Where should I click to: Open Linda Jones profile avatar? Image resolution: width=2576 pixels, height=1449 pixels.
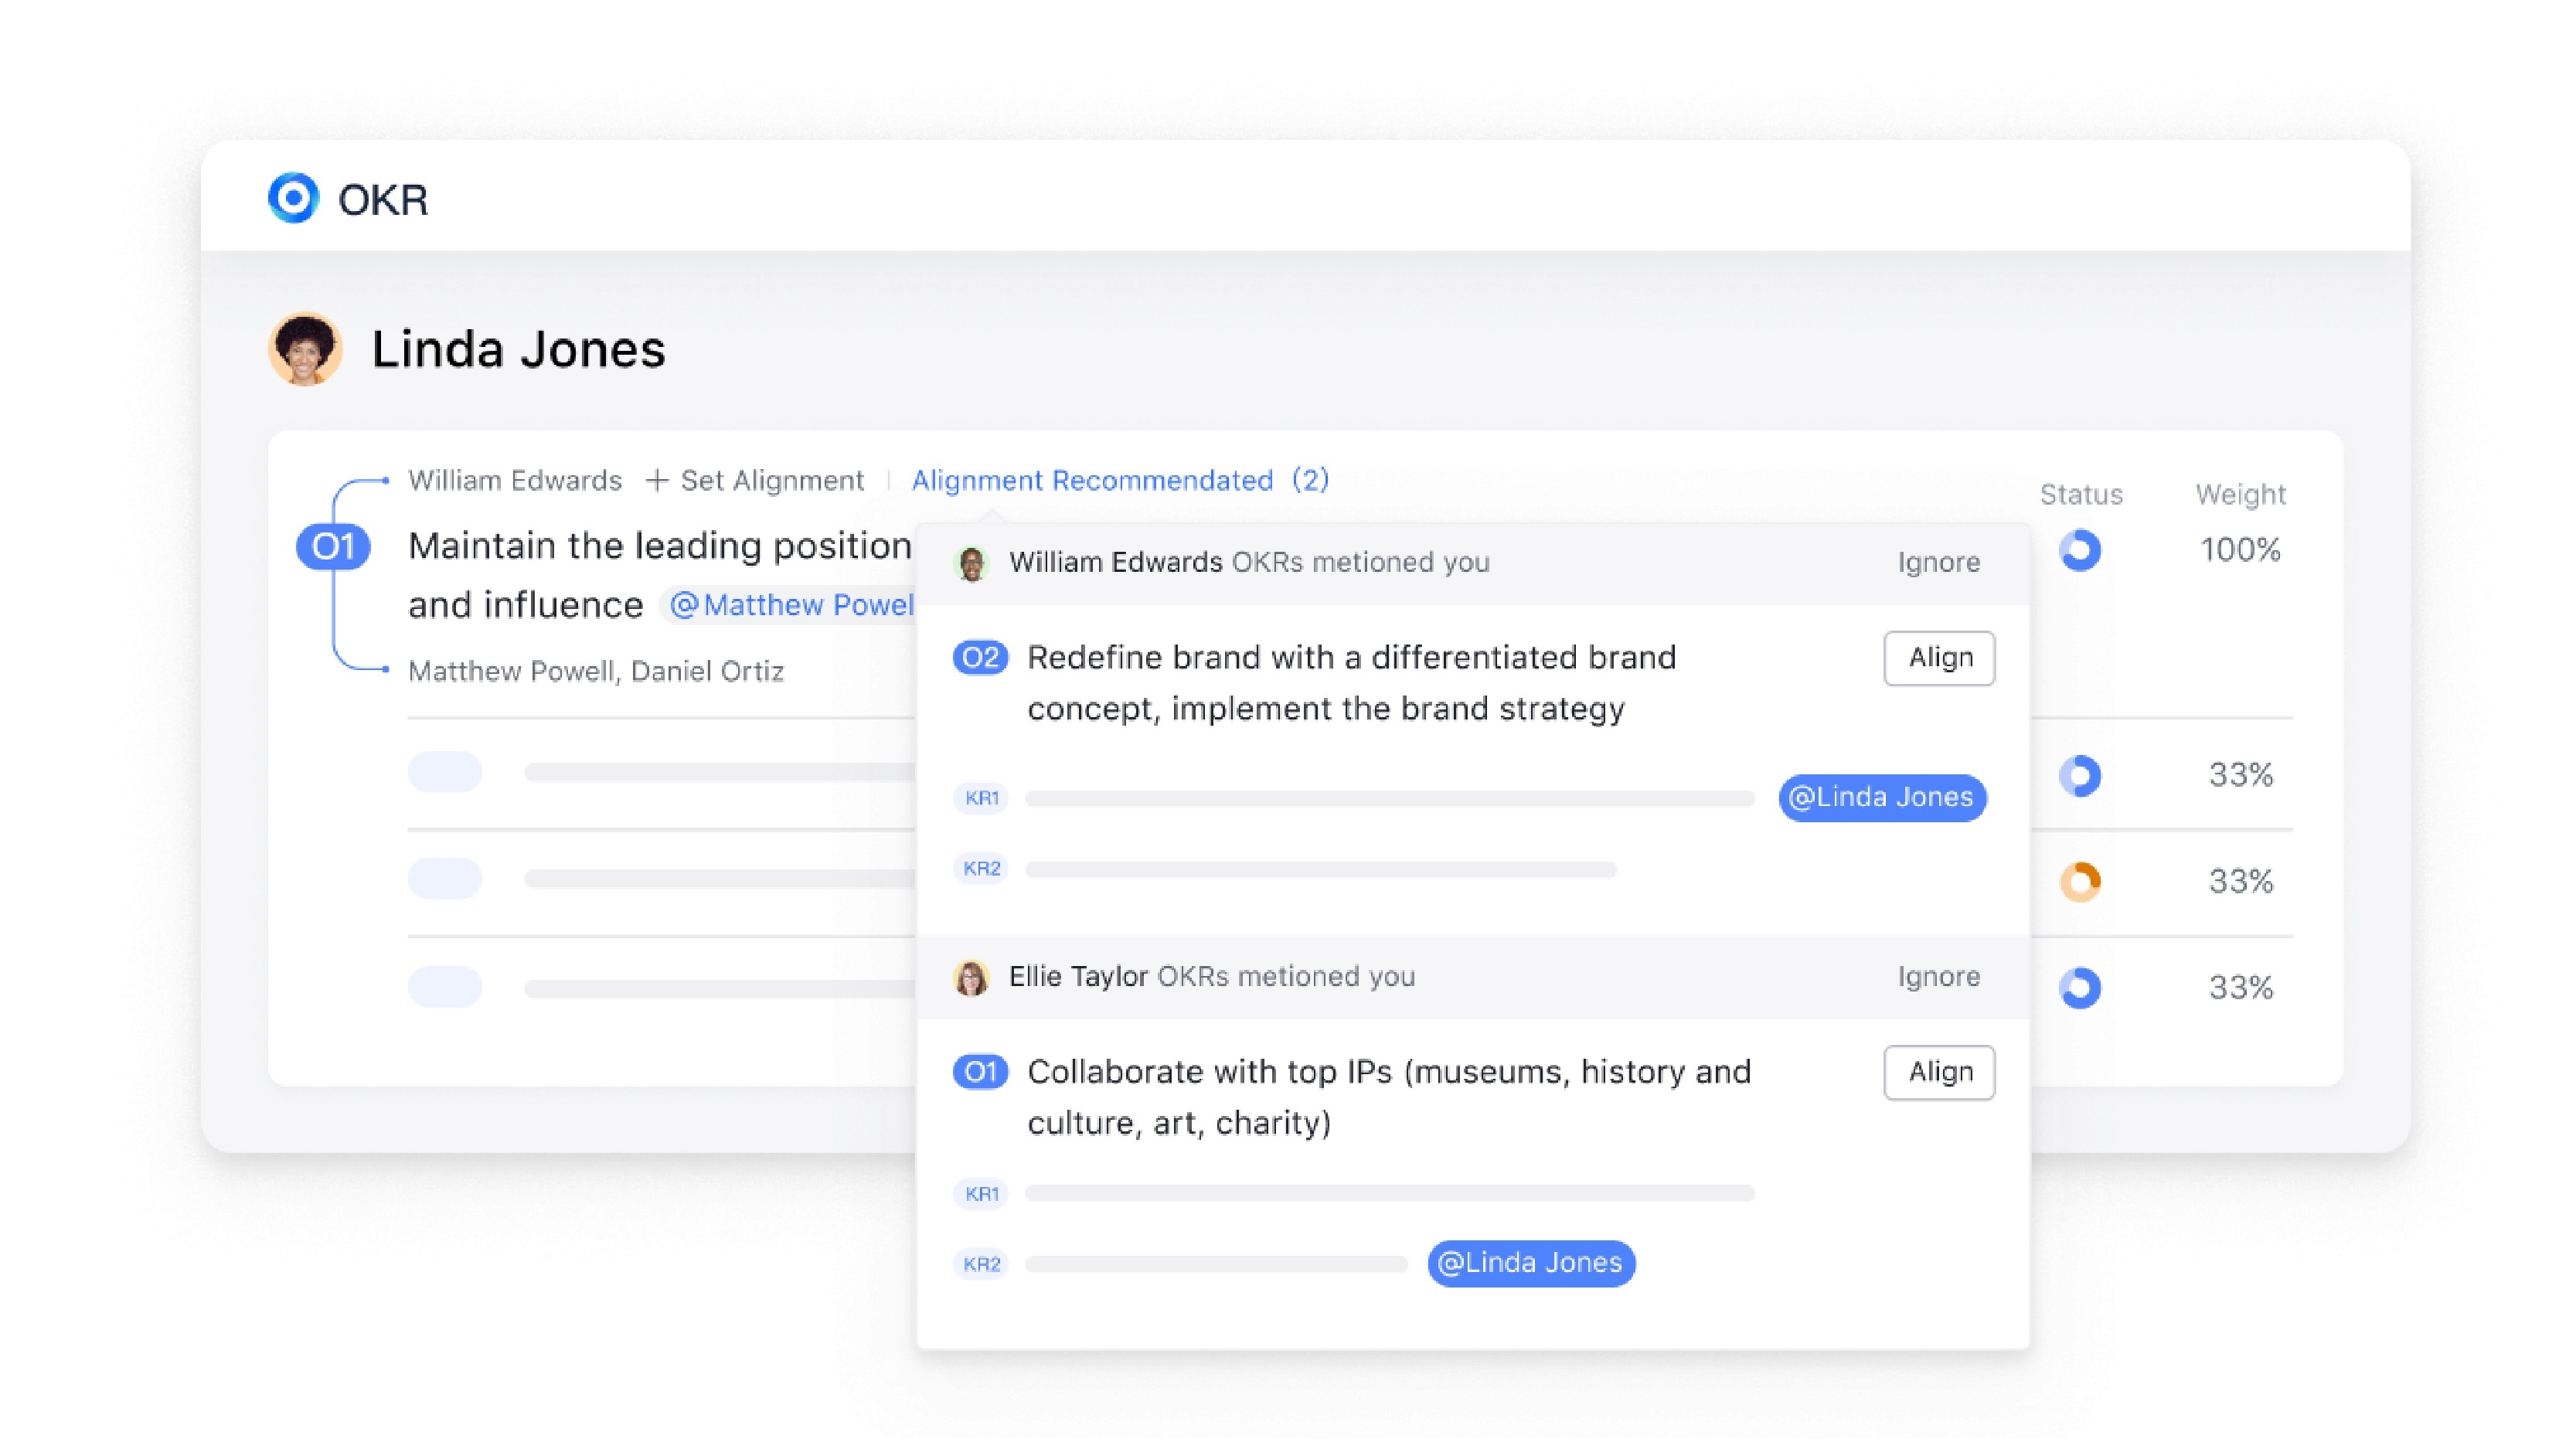[x=306, y=349]
